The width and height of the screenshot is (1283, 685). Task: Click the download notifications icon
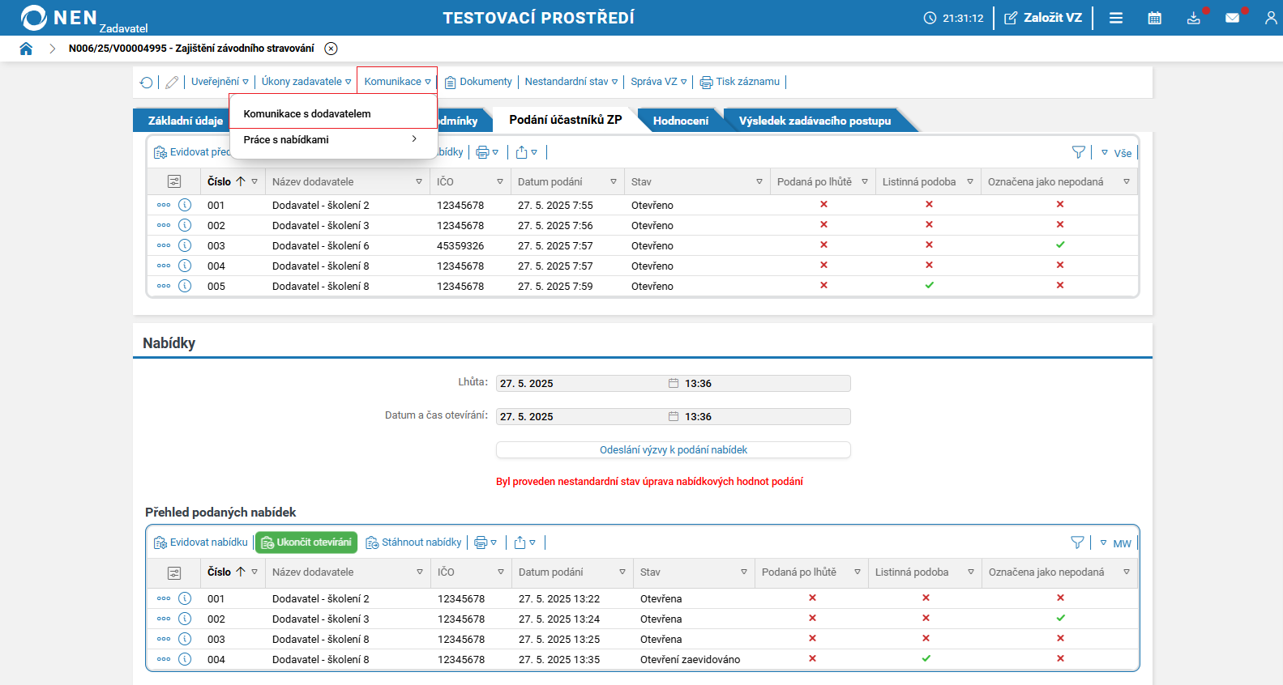coord(1193,18)
